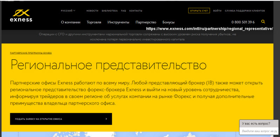Open the Библиотека link

pos(110,11)
